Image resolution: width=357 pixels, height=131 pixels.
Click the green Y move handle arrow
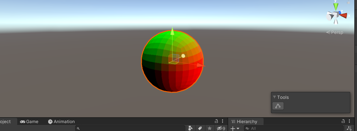pos(172,31)
